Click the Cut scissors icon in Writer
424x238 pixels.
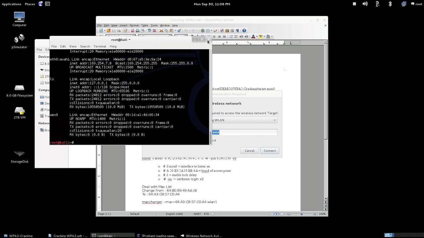[161, 30]
